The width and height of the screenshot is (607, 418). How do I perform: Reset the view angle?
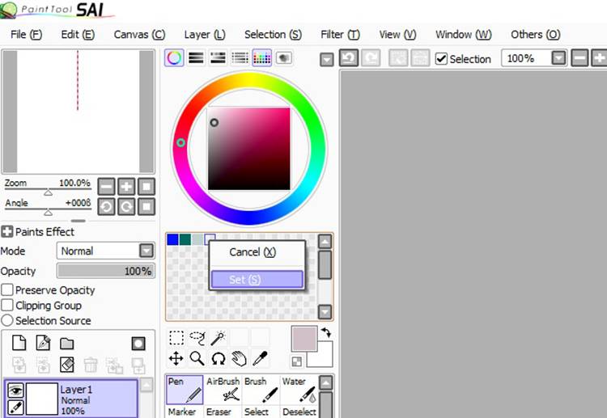tap(146, 207)
